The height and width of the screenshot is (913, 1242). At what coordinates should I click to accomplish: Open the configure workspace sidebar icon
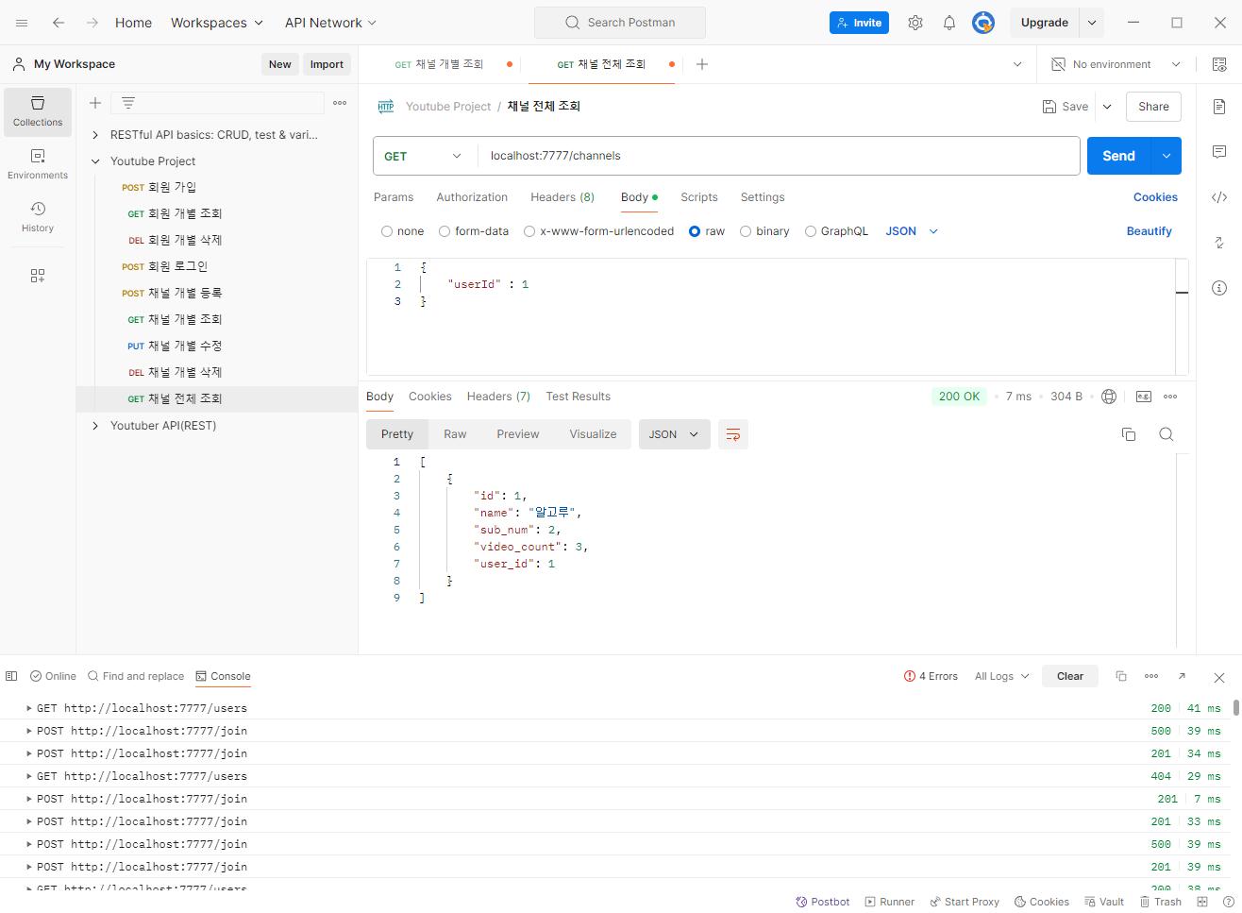38,276
